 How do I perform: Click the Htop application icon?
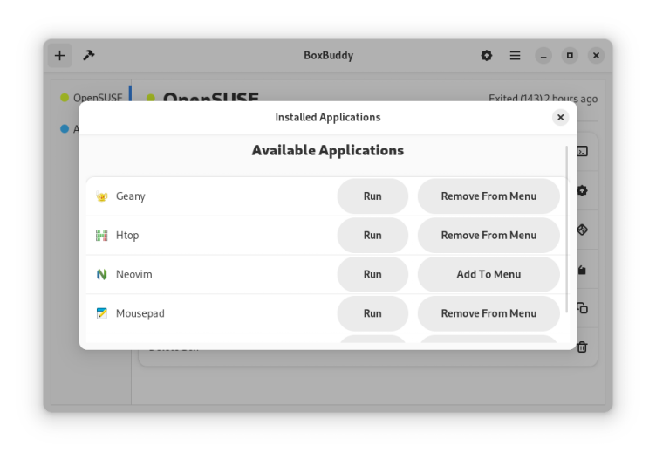[102, 236]
